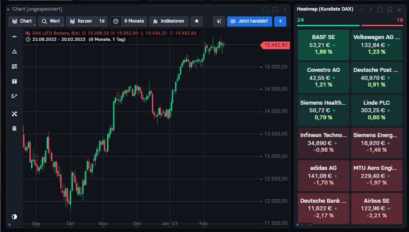Viewport: 409px width, 232px height.
Task: Select the BASF SE heatmap tile
Action: 324,45
